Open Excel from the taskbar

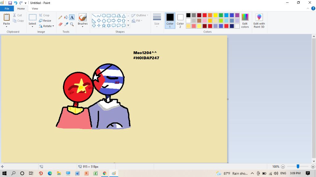point(96,173)
